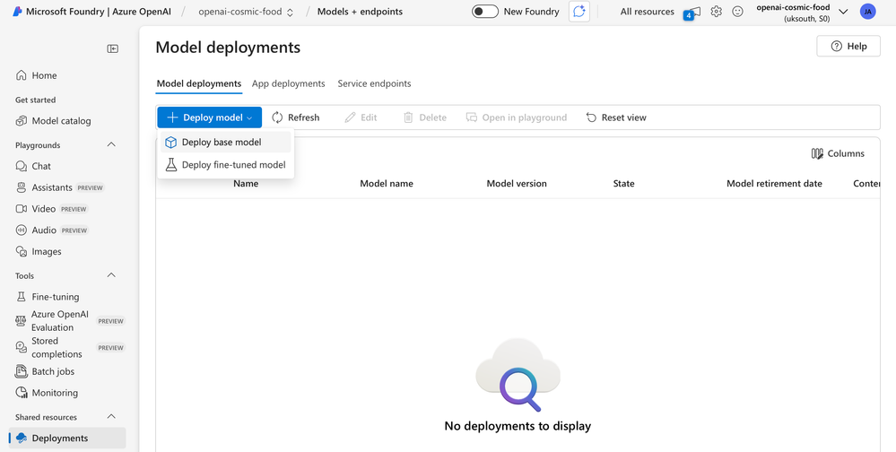Viewport: 896px width, 452px height.
Task: Collapse the Shared resources section
Action: click(111, 416)
